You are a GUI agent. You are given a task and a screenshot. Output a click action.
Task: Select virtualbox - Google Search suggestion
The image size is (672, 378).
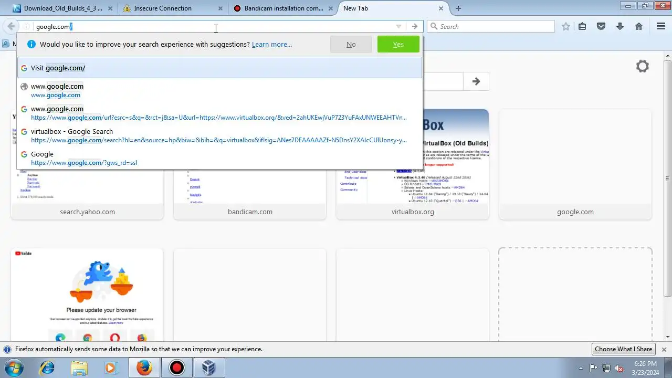click(219, 135)
